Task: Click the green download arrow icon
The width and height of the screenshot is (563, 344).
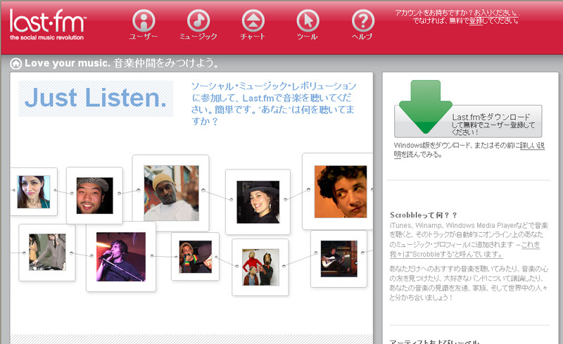Action: tap(425, 107)
